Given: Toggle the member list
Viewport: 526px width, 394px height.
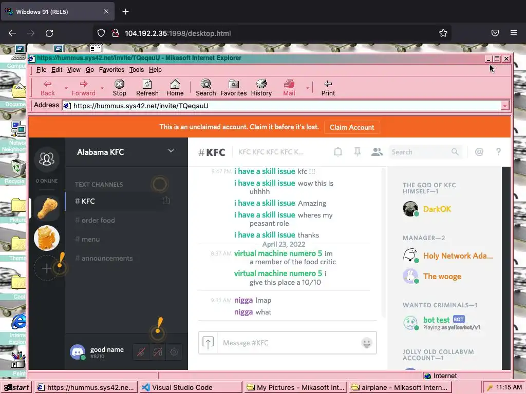Looking at the screenshot, I should (377, 152).
